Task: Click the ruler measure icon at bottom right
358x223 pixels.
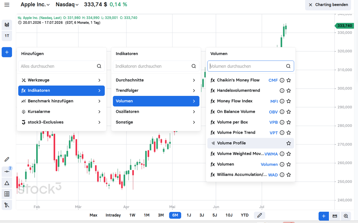Action: [x=335, y=216]
